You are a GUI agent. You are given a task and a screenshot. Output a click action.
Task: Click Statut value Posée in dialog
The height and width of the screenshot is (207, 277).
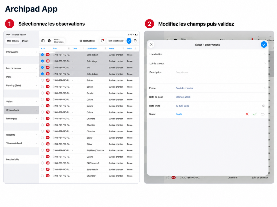[179, 114]
